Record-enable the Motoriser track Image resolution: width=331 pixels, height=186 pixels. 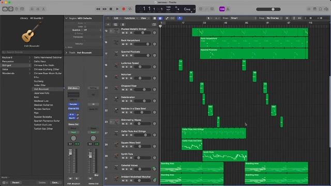click(x=131, y=78)
